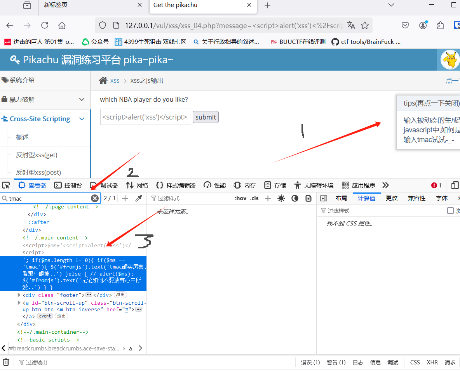Switch to the 查看器 inspector tab
460x371 pixels.
[x=32, y=185]
